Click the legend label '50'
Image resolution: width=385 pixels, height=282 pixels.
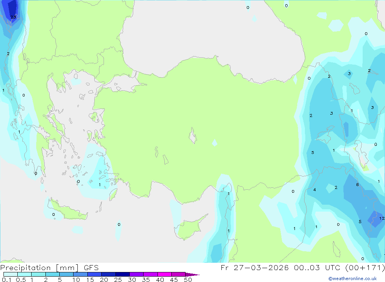click(x=188, y=280)
